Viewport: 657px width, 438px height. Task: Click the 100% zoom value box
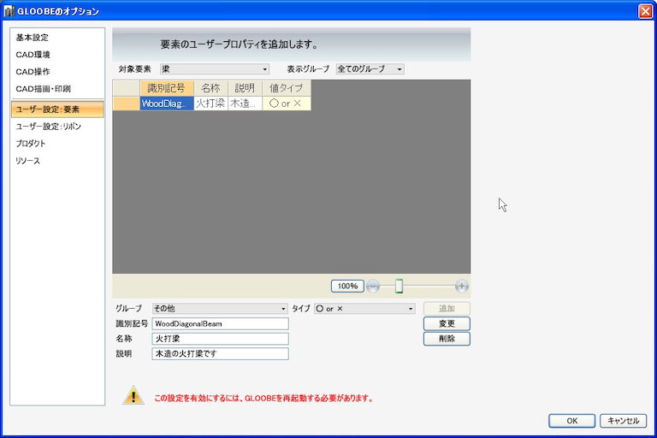(x=347, y=287)
